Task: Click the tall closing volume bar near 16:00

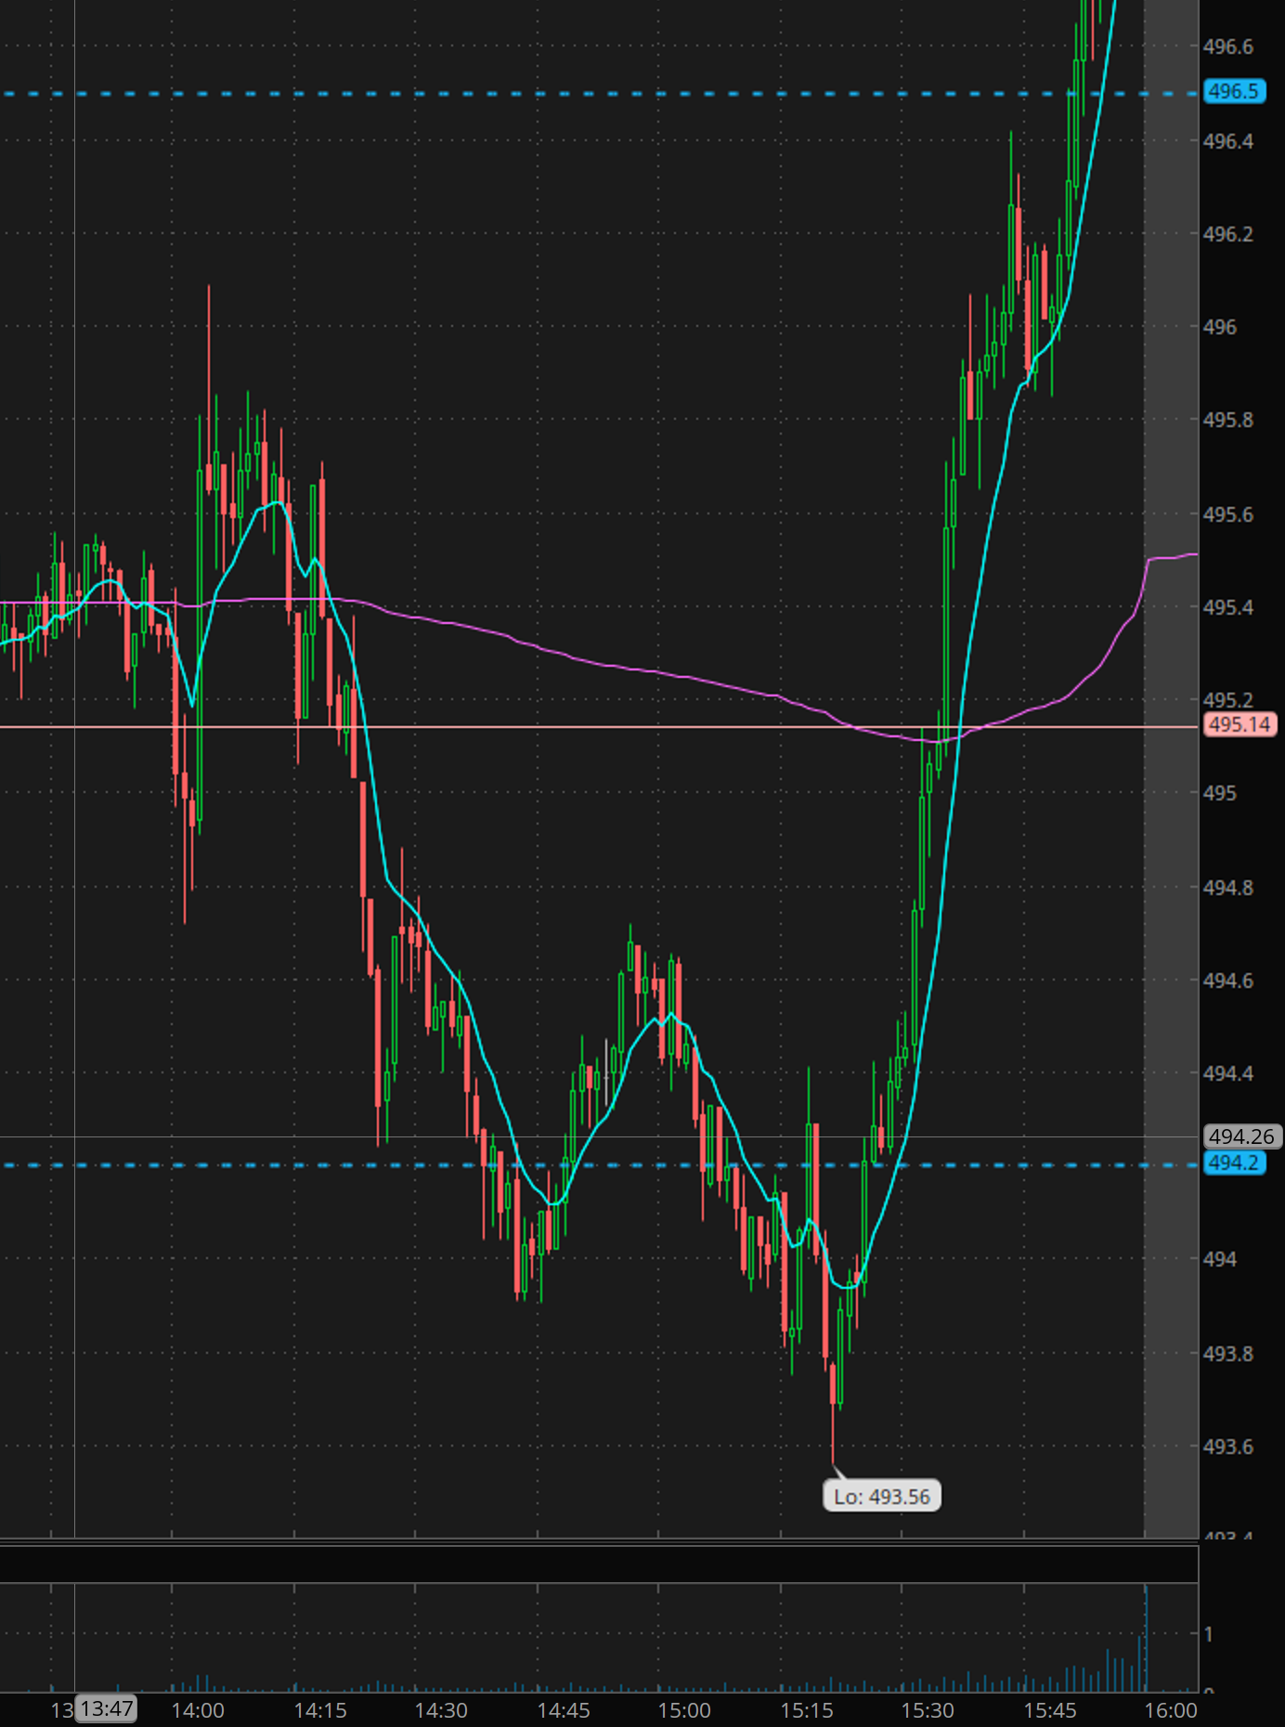Action: tap(1146, 1639)
